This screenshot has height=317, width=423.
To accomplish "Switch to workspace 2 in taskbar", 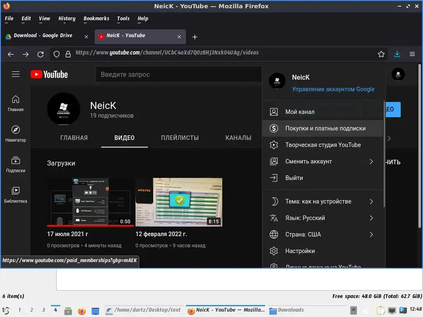I will [x=31, y=310].
